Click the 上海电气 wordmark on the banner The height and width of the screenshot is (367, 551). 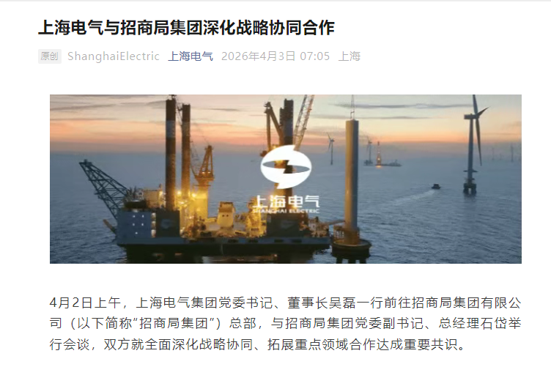tap(286, 201)
